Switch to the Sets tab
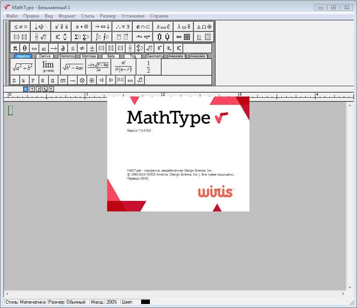 pos(111,56)
